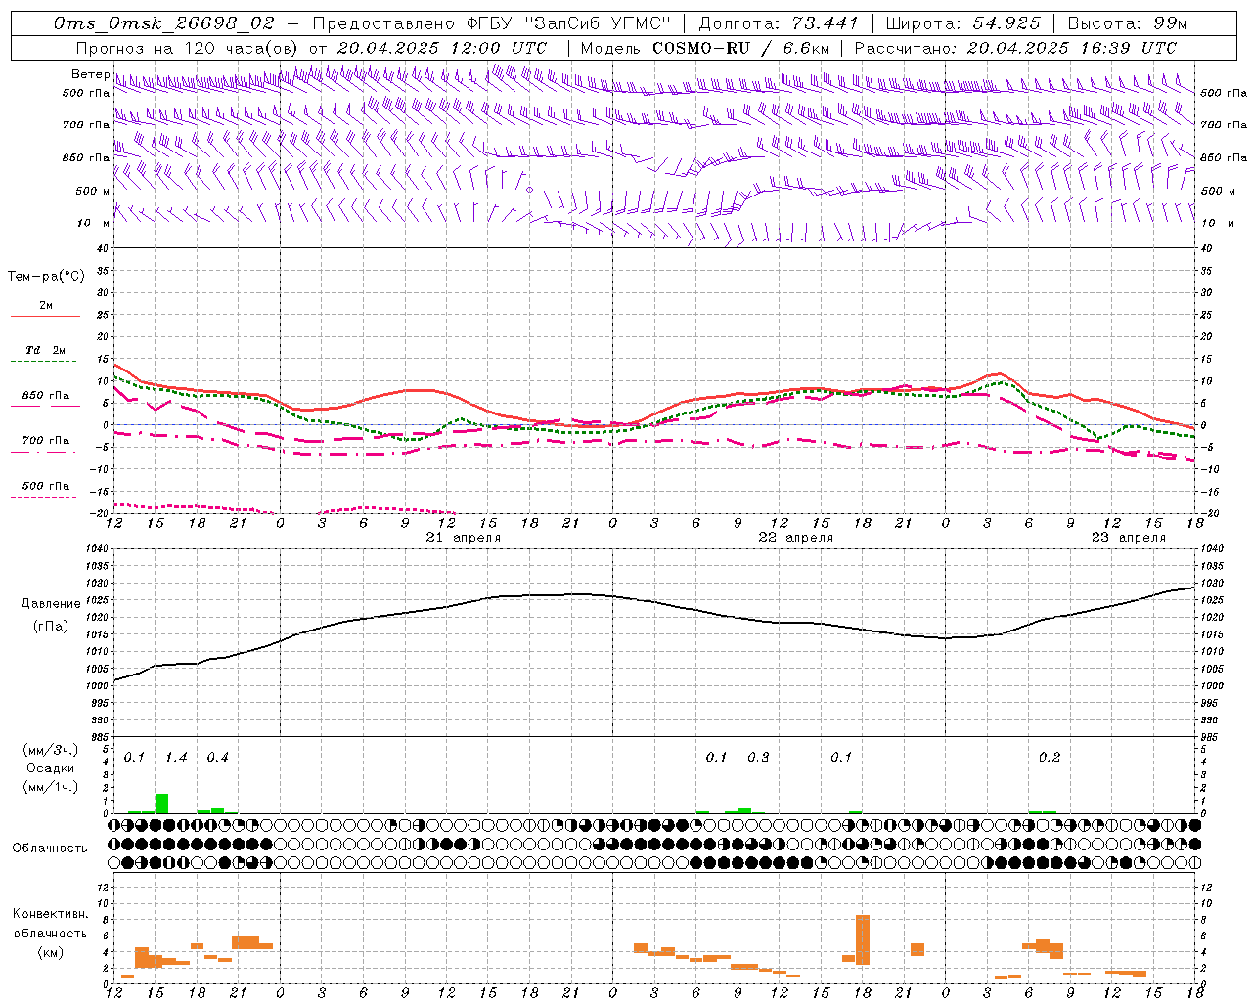Screen dimensions: 1252x1001
Task: Click the "0.2" precipitation amount value
Action: [1050, 758]
